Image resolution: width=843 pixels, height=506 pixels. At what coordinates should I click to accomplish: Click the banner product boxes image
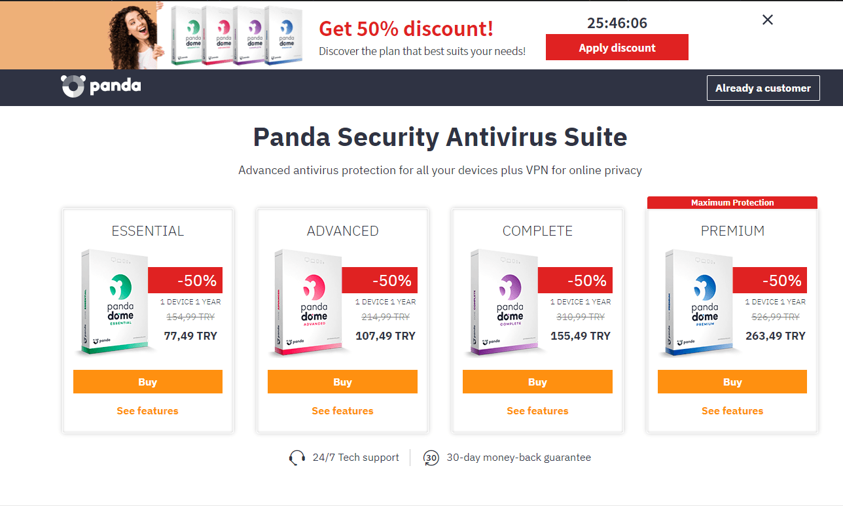coord(238,35)
